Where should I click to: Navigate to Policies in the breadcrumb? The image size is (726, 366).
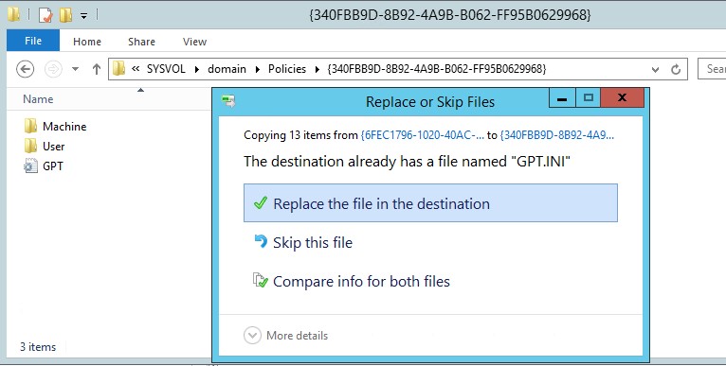click(287, 69)
